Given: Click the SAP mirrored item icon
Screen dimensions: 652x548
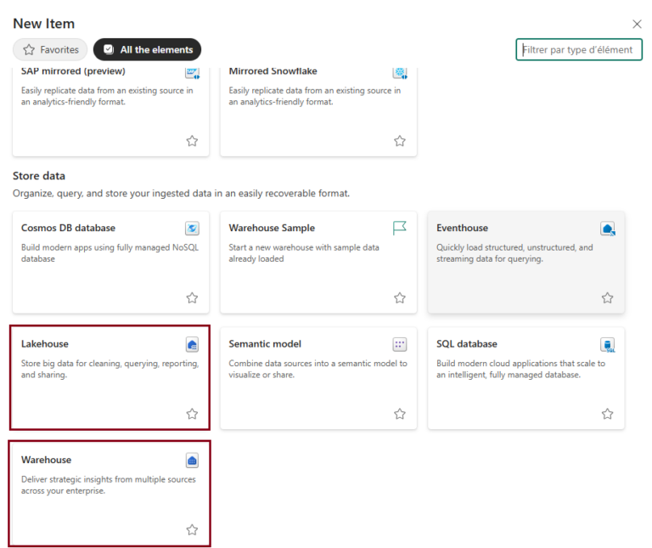Looking at the screenshot, I should click(x=192, y=73).
